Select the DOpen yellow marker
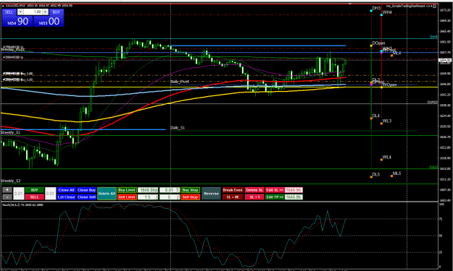The image size is (453, 271). click(x=371, y=46)
